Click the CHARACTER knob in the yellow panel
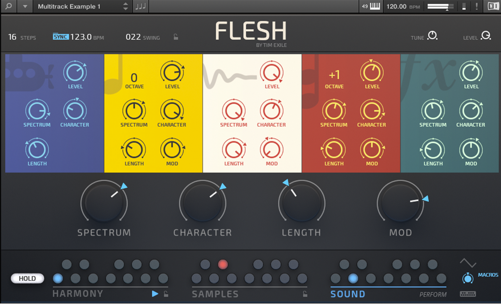The image size is (501, 306). coord(172,111)
